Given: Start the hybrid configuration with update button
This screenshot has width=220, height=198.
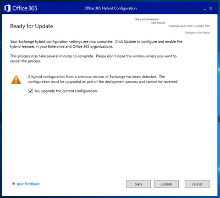Looking at the screenshot, I should click(166, 184).
